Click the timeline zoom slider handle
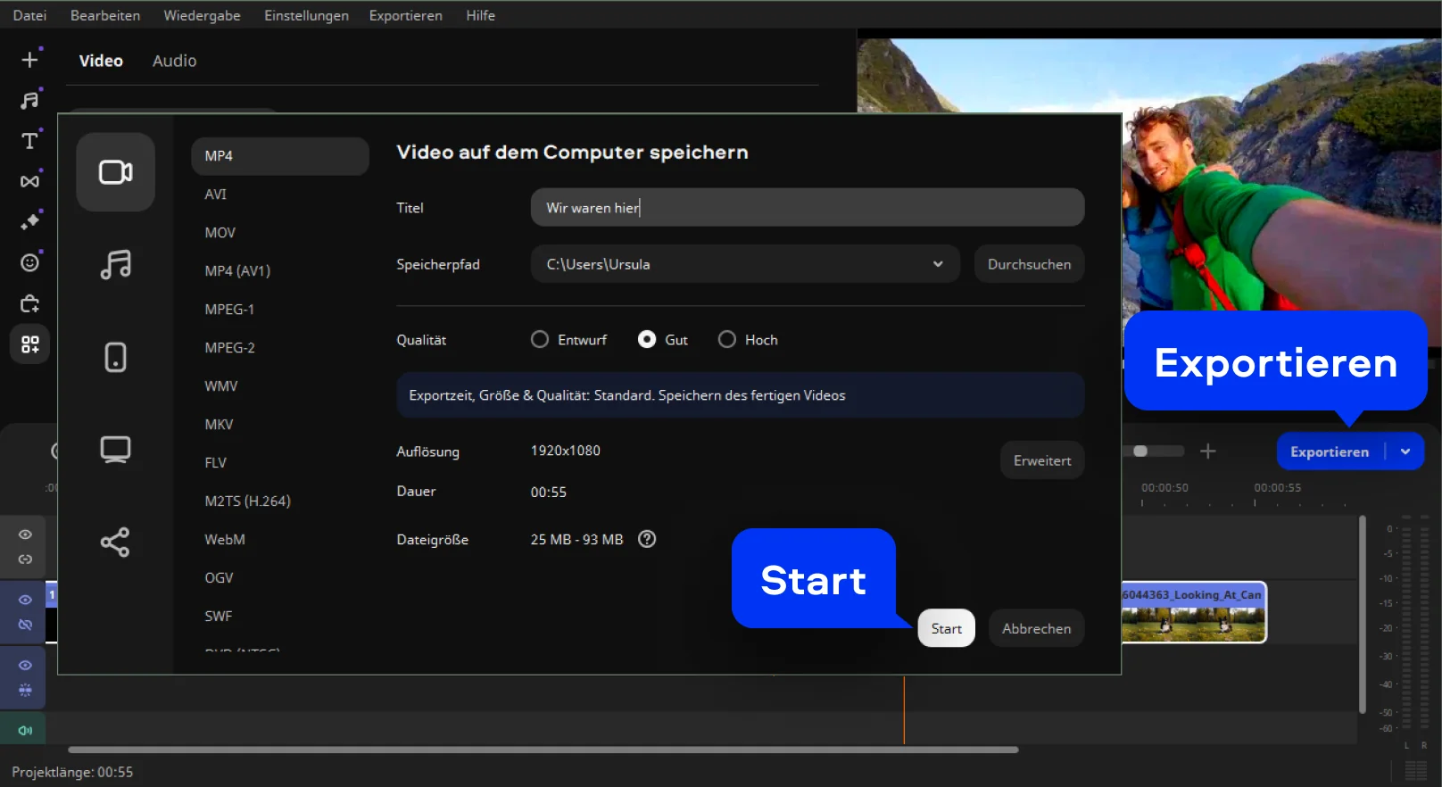This screenshot has width=1442, height=787. [x=1140, y=451]
